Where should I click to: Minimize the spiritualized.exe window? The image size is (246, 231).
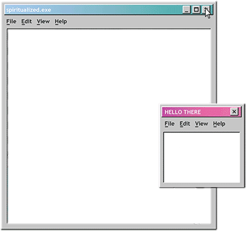(x=187, y=10)
